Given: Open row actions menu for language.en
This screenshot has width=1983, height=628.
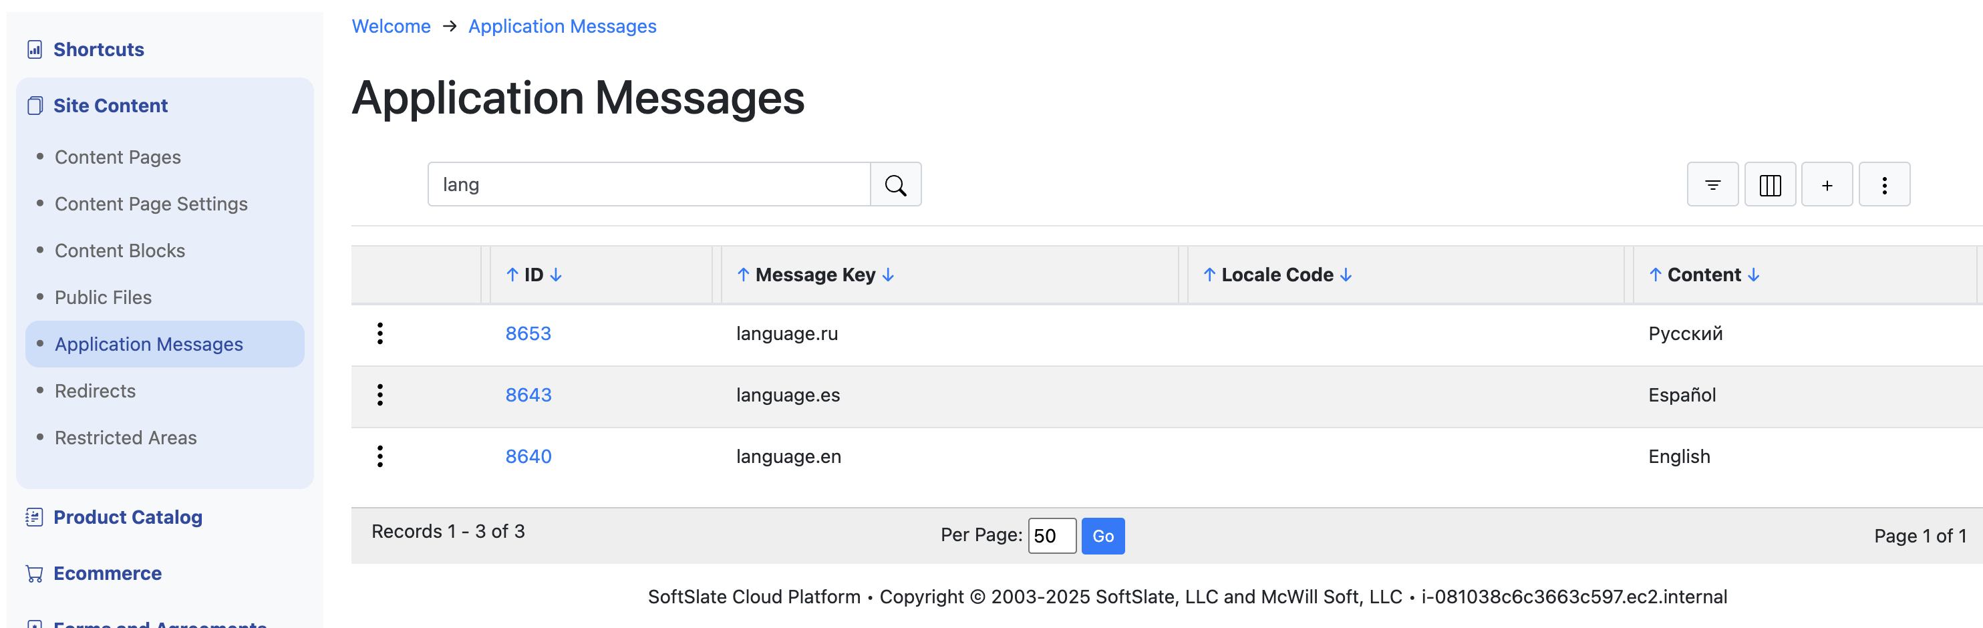Looking at the screenshot, I should (379, 456).
